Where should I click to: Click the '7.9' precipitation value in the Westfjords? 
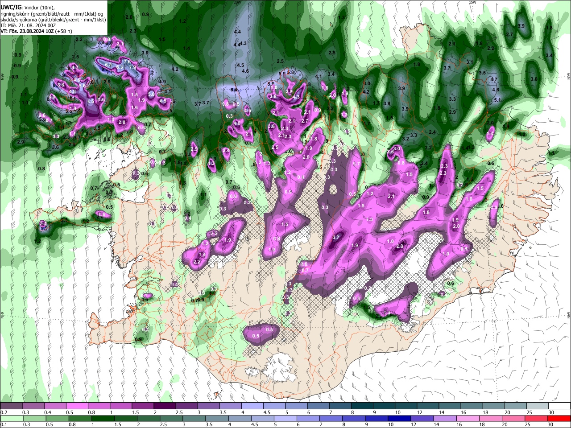pos(132,67)
